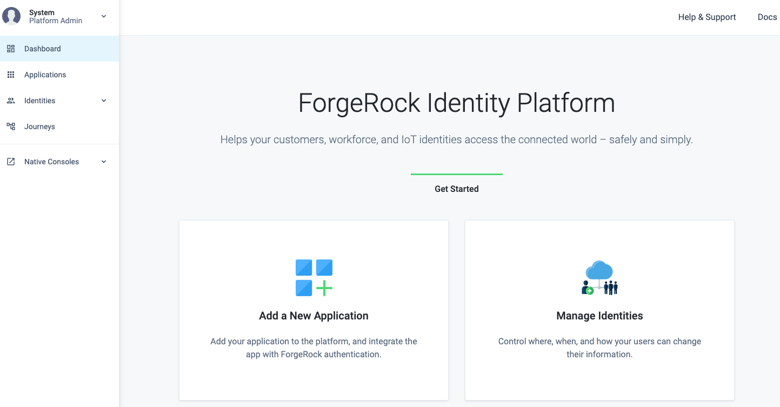This screenshot has height=407, width=780.
Task: Click the System user avatar icon
Action: pos(11,16)
